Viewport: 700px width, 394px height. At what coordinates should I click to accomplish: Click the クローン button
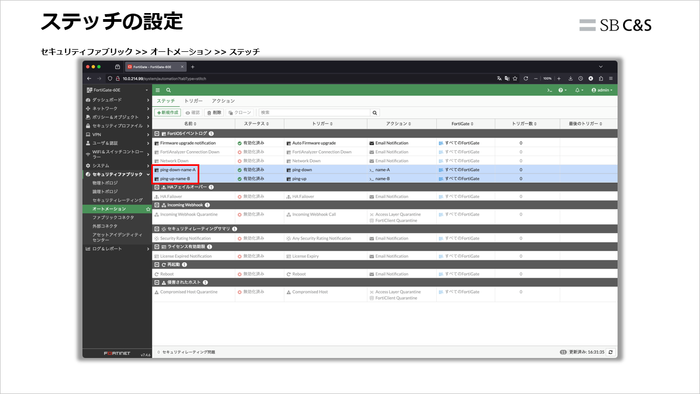(240, 112)
